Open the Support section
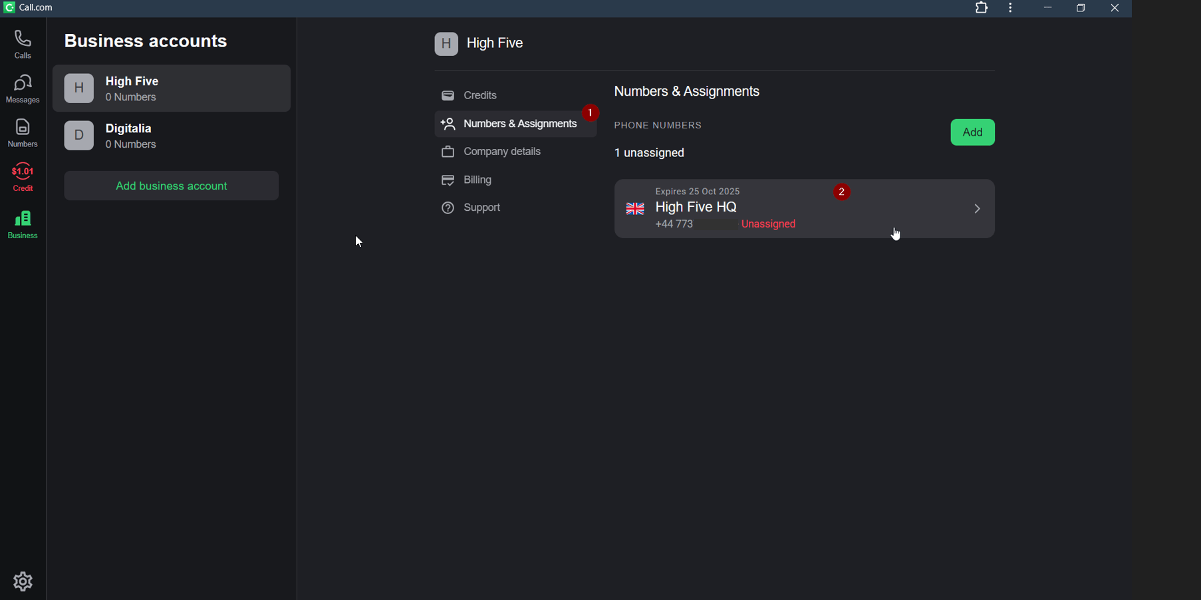The image size is (1201, 600). pos(472,208)
